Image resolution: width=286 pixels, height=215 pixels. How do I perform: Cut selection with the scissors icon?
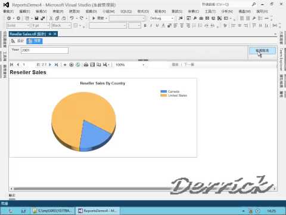pos(51,19)
